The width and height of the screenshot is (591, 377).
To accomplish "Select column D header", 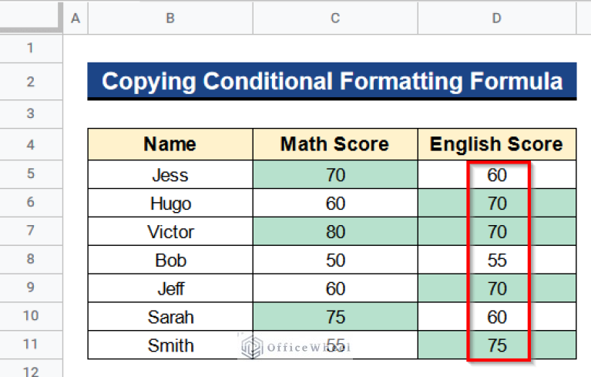I will (x=497, y=18).
